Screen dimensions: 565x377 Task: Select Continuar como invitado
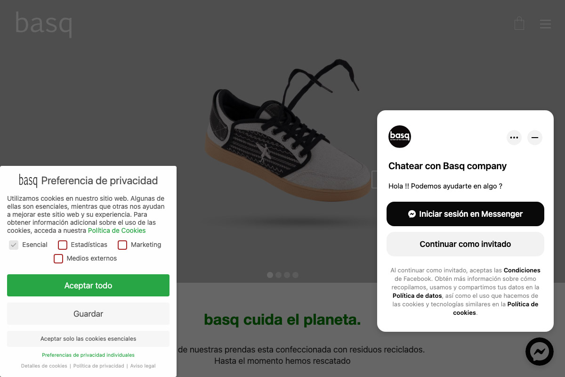(465, 244)
